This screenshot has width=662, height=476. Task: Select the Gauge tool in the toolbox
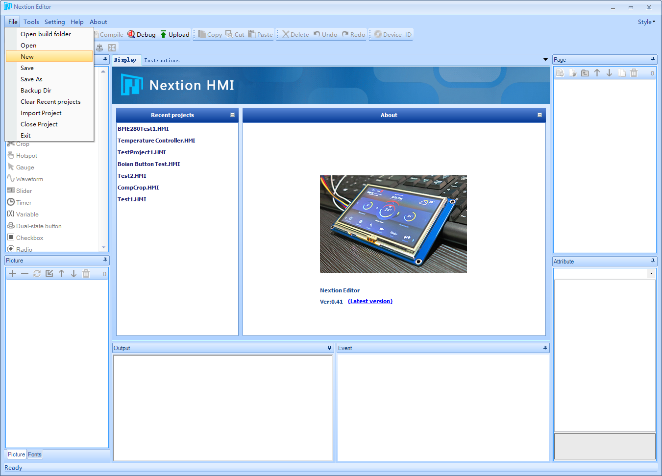[25, 167]
